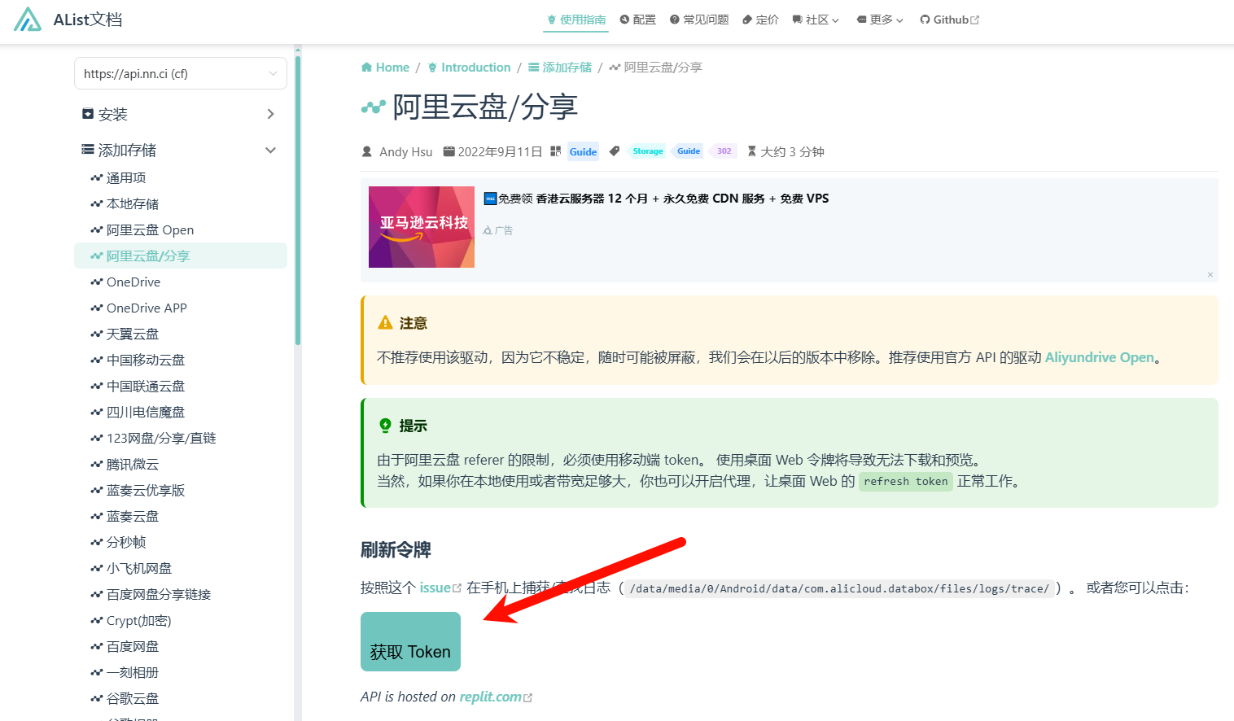Click the refresh token code text
Image resolution: width=1234 pixels, height=721 pixels.
(x=905, y=482)
